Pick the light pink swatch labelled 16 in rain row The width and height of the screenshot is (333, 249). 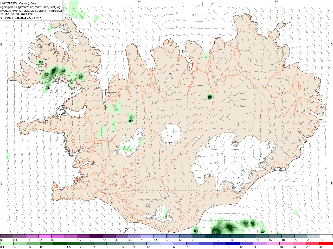273,244
